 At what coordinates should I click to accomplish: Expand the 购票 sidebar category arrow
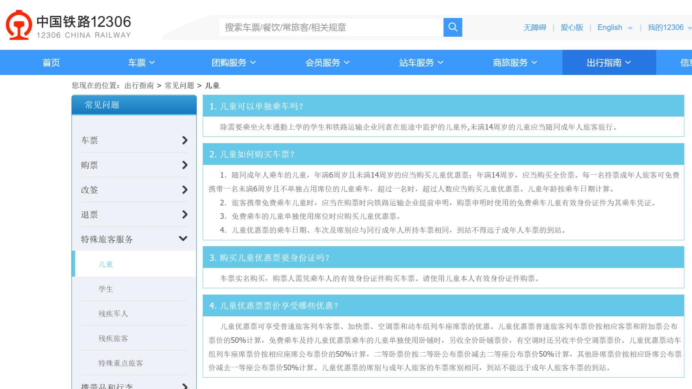pyautogui.click(x=184, y=165)
